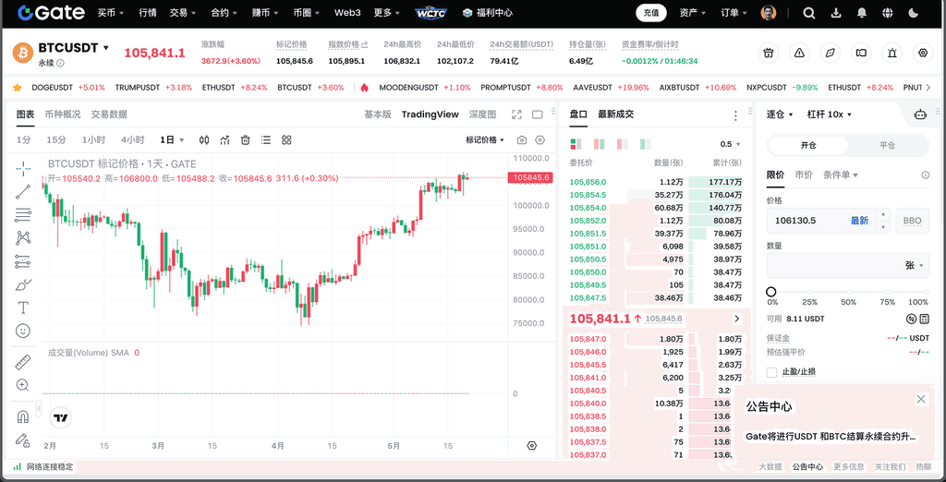
Task: Switch to the 最新成交 tab
Action: (615, 114)
